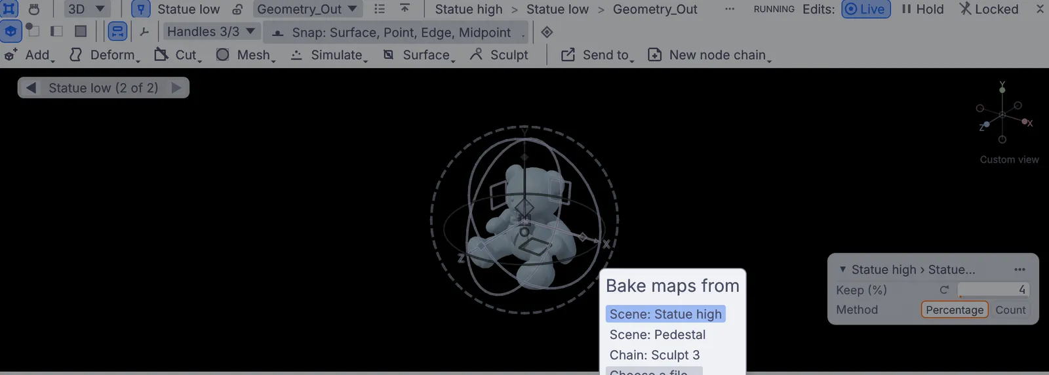
Task: Open parameter panel ellipsis options
Action: (1019, 269)
